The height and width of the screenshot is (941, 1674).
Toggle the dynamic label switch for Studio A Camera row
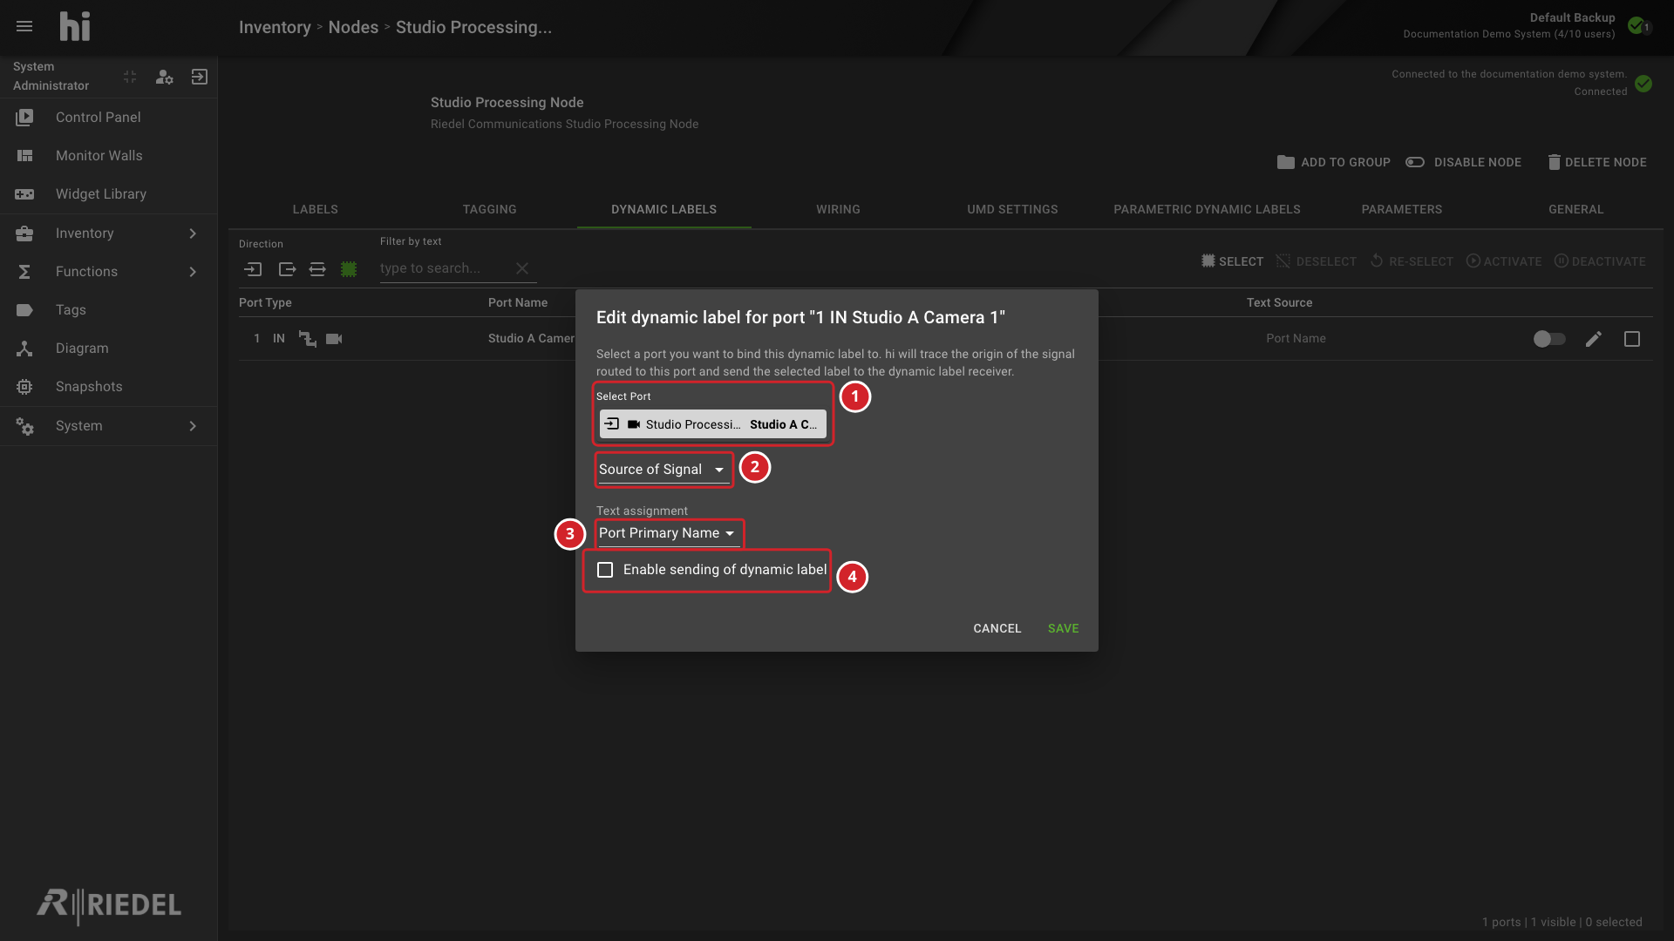point(1549,339)
